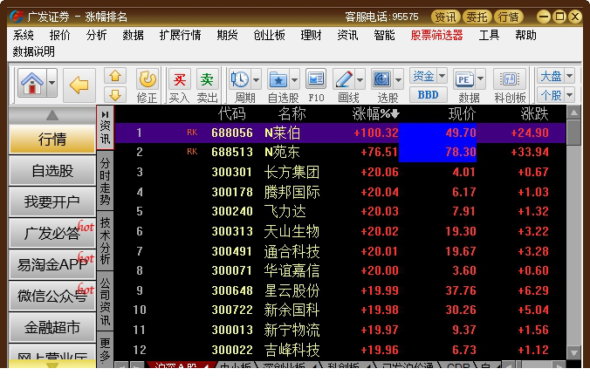This screenshot has width=590, height=382.
Task: Select stock row 天山生物
Action: 340,231
